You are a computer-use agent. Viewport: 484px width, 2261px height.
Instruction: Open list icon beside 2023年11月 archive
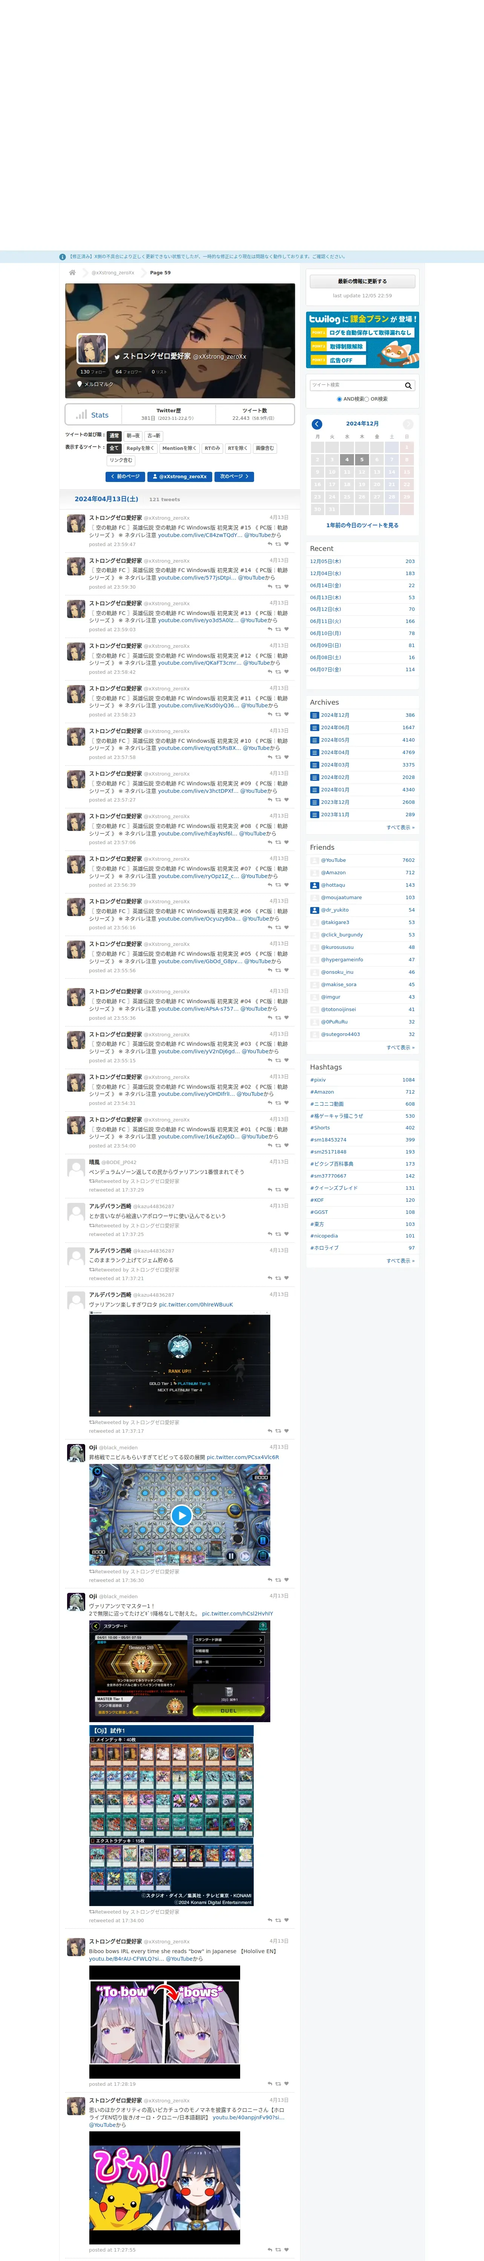[314, 814]
